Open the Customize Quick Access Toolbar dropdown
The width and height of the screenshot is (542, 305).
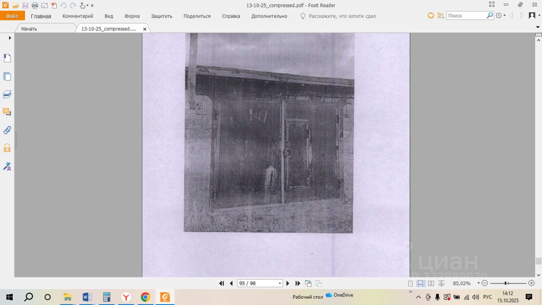coord(92,6)
